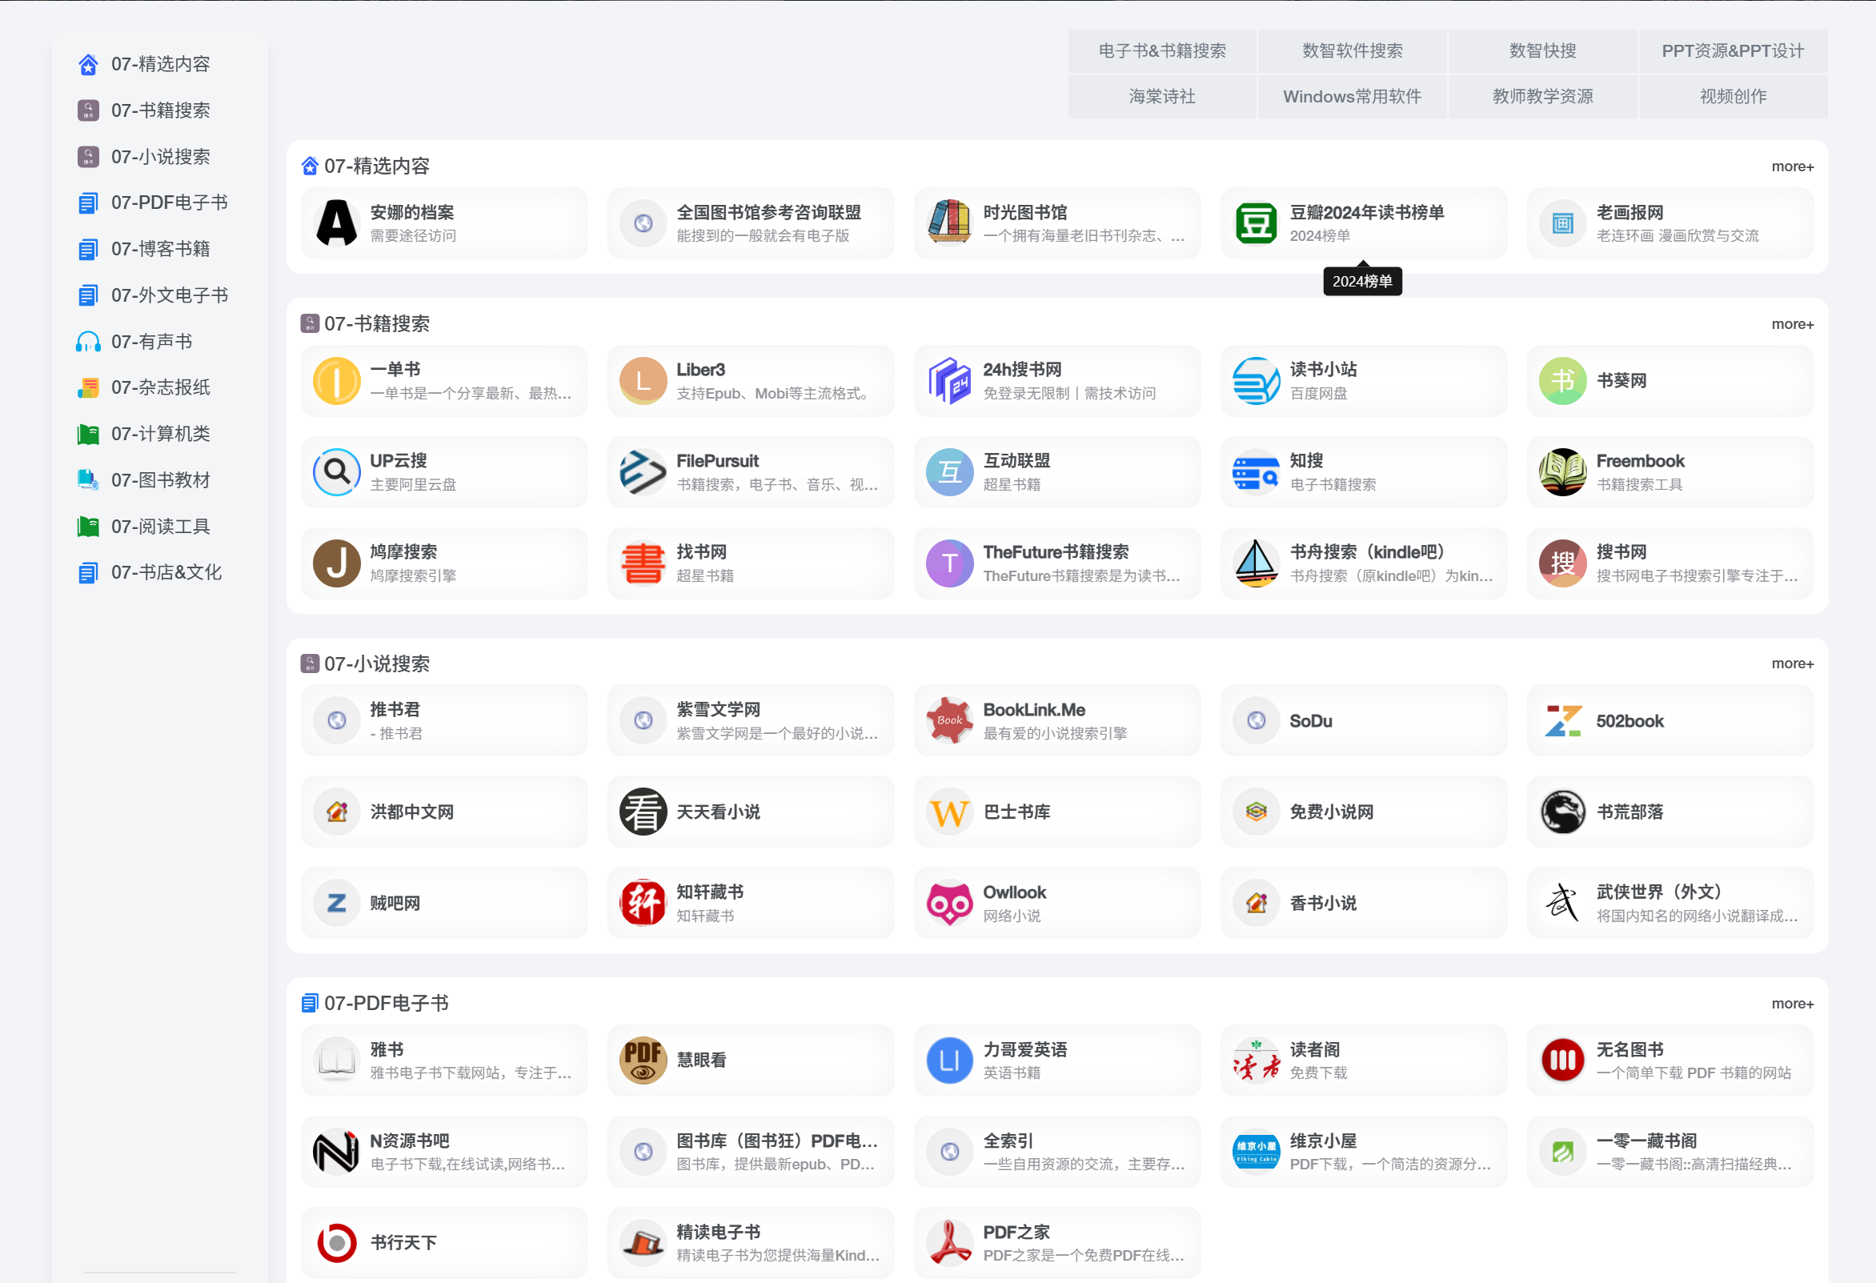The image size is (1876, 1283).
Task: Click more+ in the 07-书籍搜索 section
Action: 1792,324
